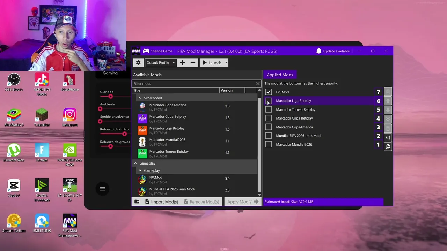447x251 pixels.
Task: Add a new profile with plus icon
Action: point(182,63)
